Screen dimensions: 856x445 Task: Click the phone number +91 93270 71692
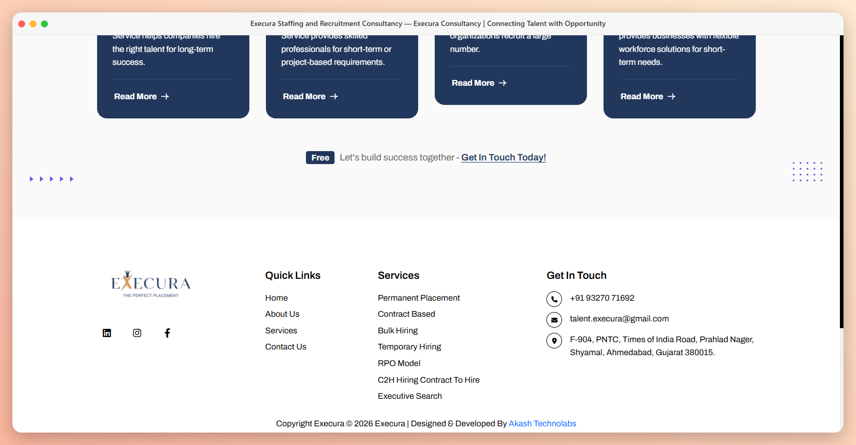(602, 298)
